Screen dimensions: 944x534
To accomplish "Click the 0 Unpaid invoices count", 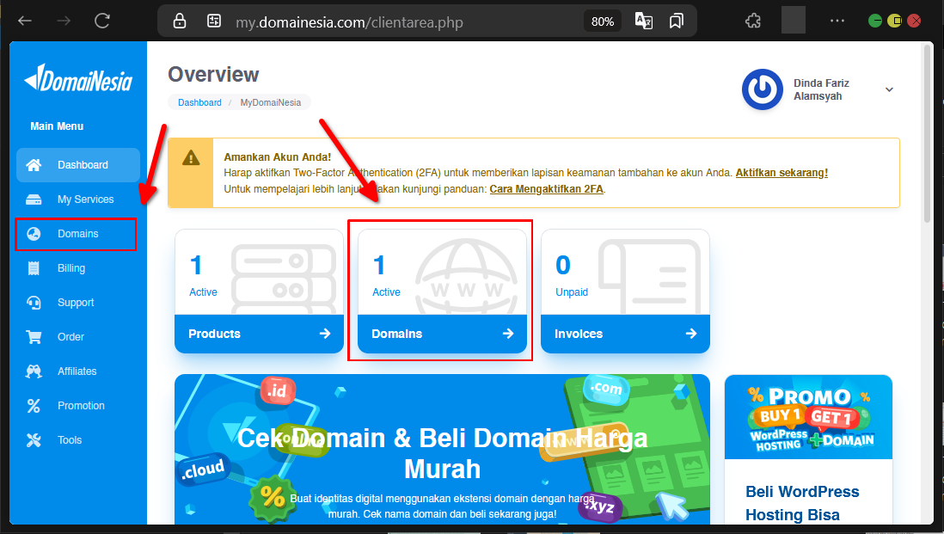I will (572, 275).
